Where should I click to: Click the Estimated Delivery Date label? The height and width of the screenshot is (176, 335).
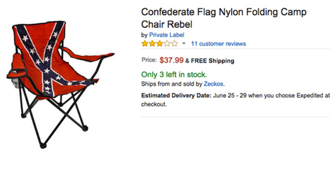[176, 96]
